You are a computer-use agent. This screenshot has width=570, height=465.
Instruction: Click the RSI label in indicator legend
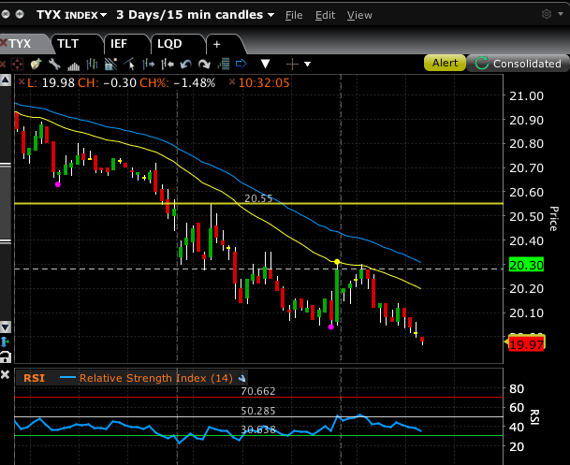pos(35,378)
